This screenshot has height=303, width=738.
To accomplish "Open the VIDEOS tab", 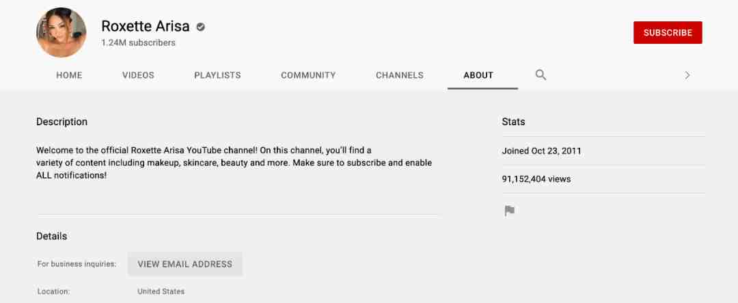I will [138, 75].
